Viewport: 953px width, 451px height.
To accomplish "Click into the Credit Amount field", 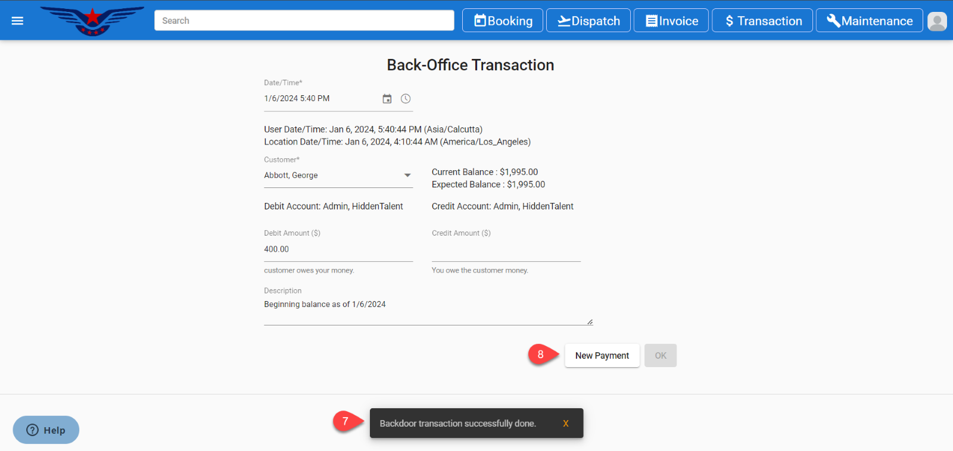I will pos(506,250).
